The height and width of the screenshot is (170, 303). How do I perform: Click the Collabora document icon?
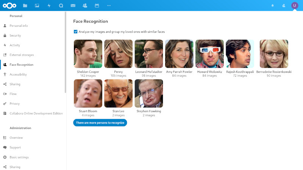point(5,113)
